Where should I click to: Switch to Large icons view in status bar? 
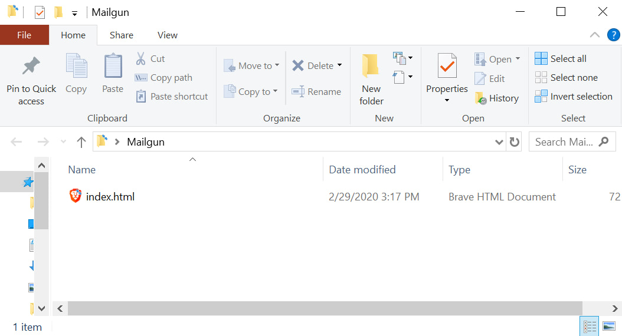click(609, 327)
